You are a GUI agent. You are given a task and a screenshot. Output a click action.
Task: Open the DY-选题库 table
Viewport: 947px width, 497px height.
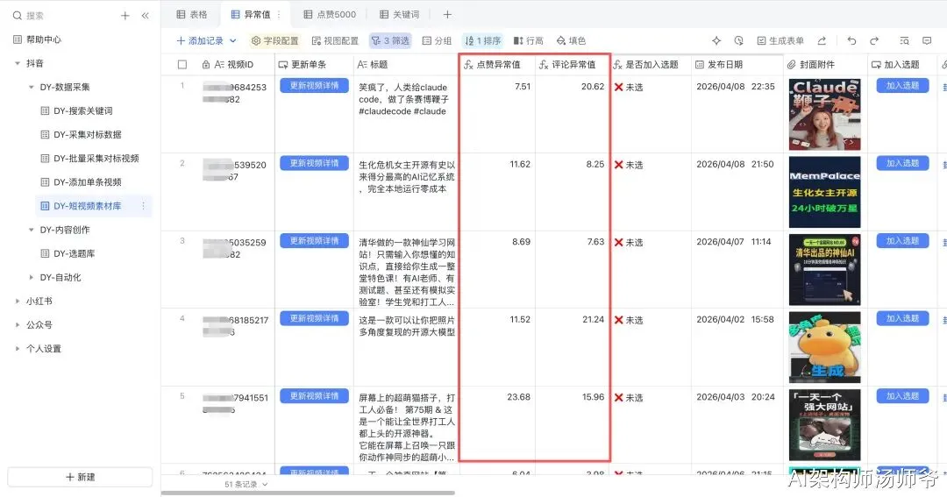point(74,253)
